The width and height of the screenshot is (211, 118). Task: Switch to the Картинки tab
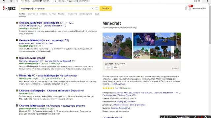(x=33, y=14)
